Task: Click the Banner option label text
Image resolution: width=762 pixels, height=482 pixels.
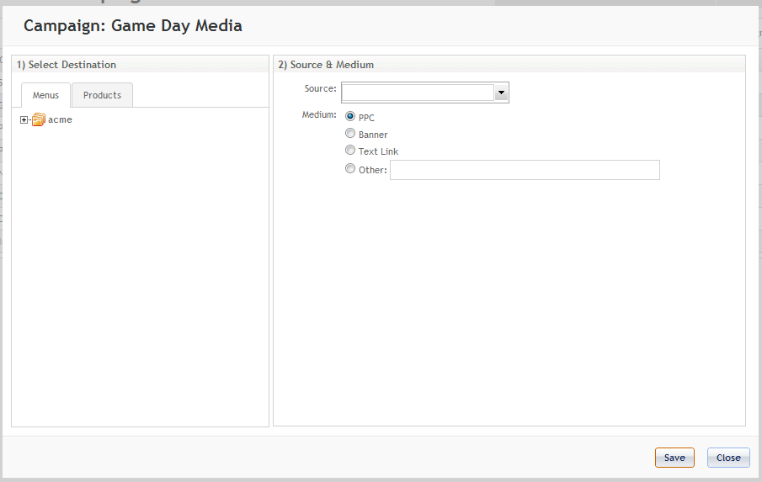Action: pos(373,135)
